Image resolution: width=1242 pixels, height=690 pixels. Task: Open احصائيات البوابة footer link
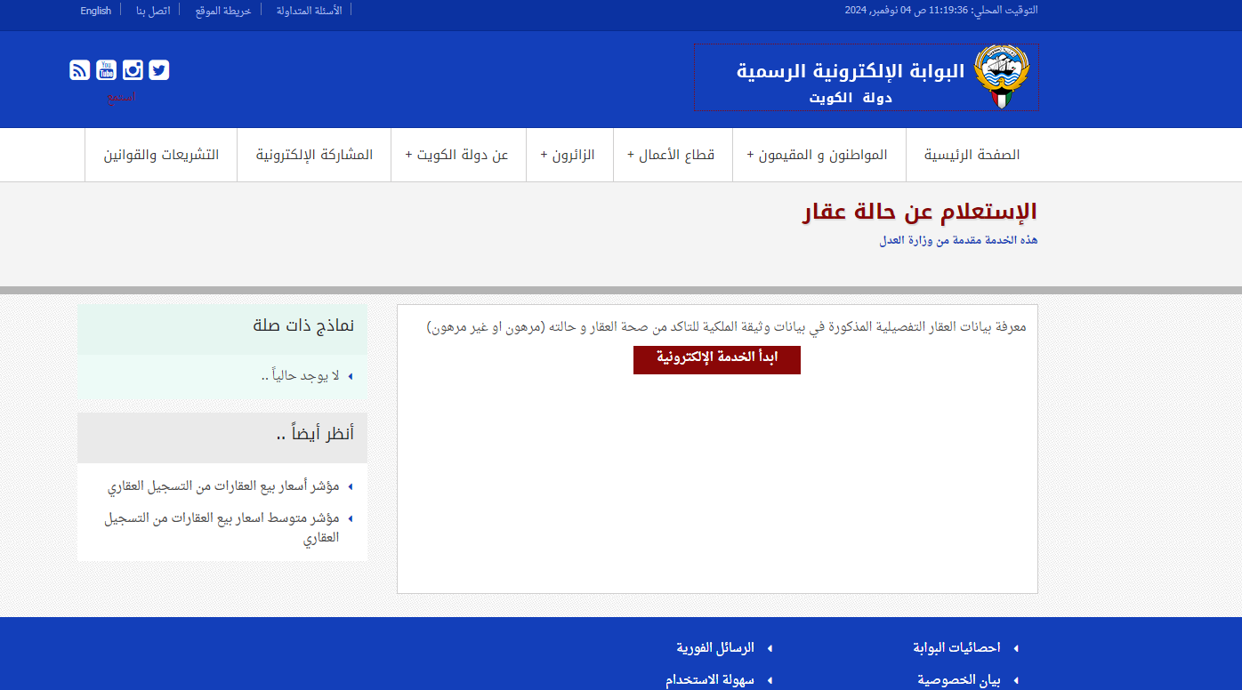pyautogui.click(x=956, y=648)
